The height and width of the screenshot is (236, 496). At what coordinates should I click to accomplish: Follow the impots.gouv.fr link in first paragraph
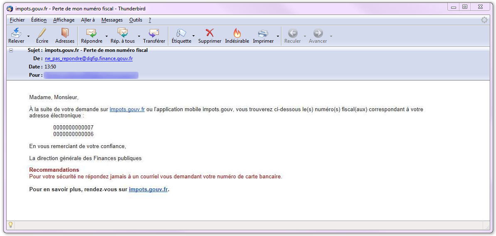pyautogui.click(x=127, y=109)
